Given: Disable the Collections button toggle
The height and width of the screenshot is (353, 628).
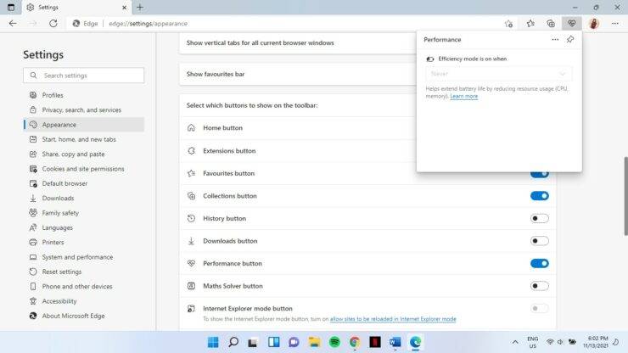Looking at the screenshot, I should [x=539, y=196].
